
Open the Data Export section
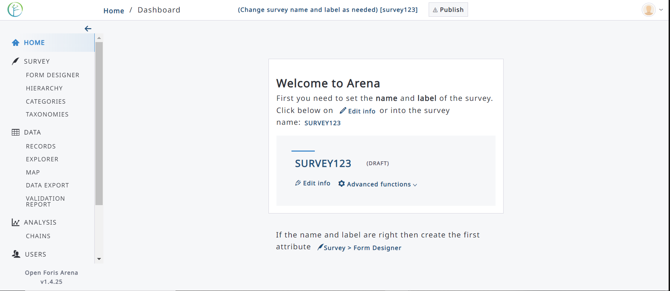click(47, 185)
